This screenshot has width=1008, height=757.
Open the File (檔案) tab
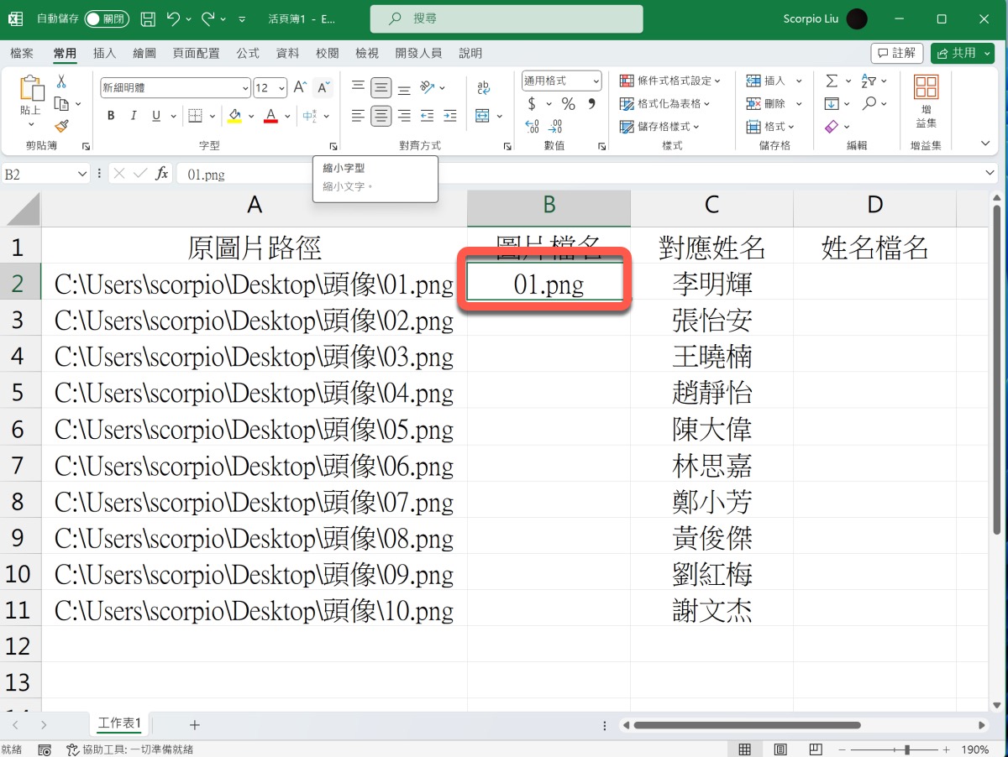[x=23, y=53]
